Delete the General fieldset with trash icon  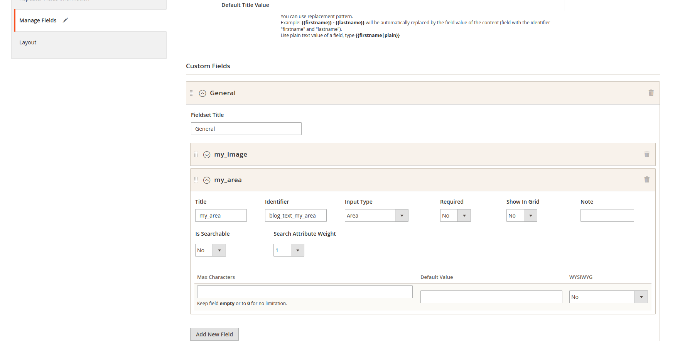[651, 93]
